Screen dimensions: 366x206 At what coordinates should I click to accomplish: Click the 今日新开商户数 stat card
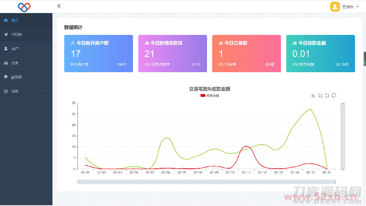98,54
